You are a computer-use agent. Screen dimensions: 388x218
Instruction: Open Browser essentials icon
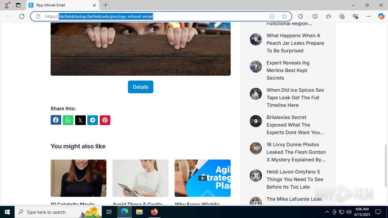point(355,16)
